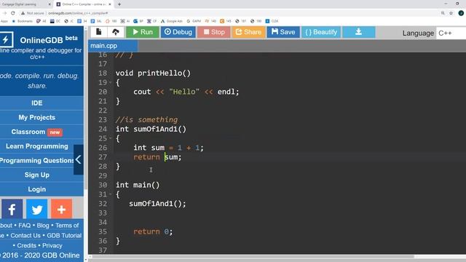Open the Language dropdown showing C++
Image resolution: width=466 pixels, height=262 pixels.
pos(451,33)
